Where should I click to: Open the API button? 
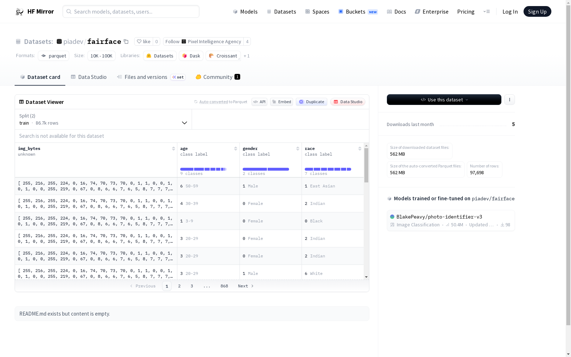pos(259,102)
